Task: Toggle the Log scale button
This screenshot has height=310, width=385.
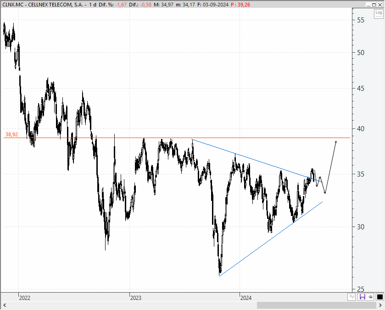Action: [379, 14]
